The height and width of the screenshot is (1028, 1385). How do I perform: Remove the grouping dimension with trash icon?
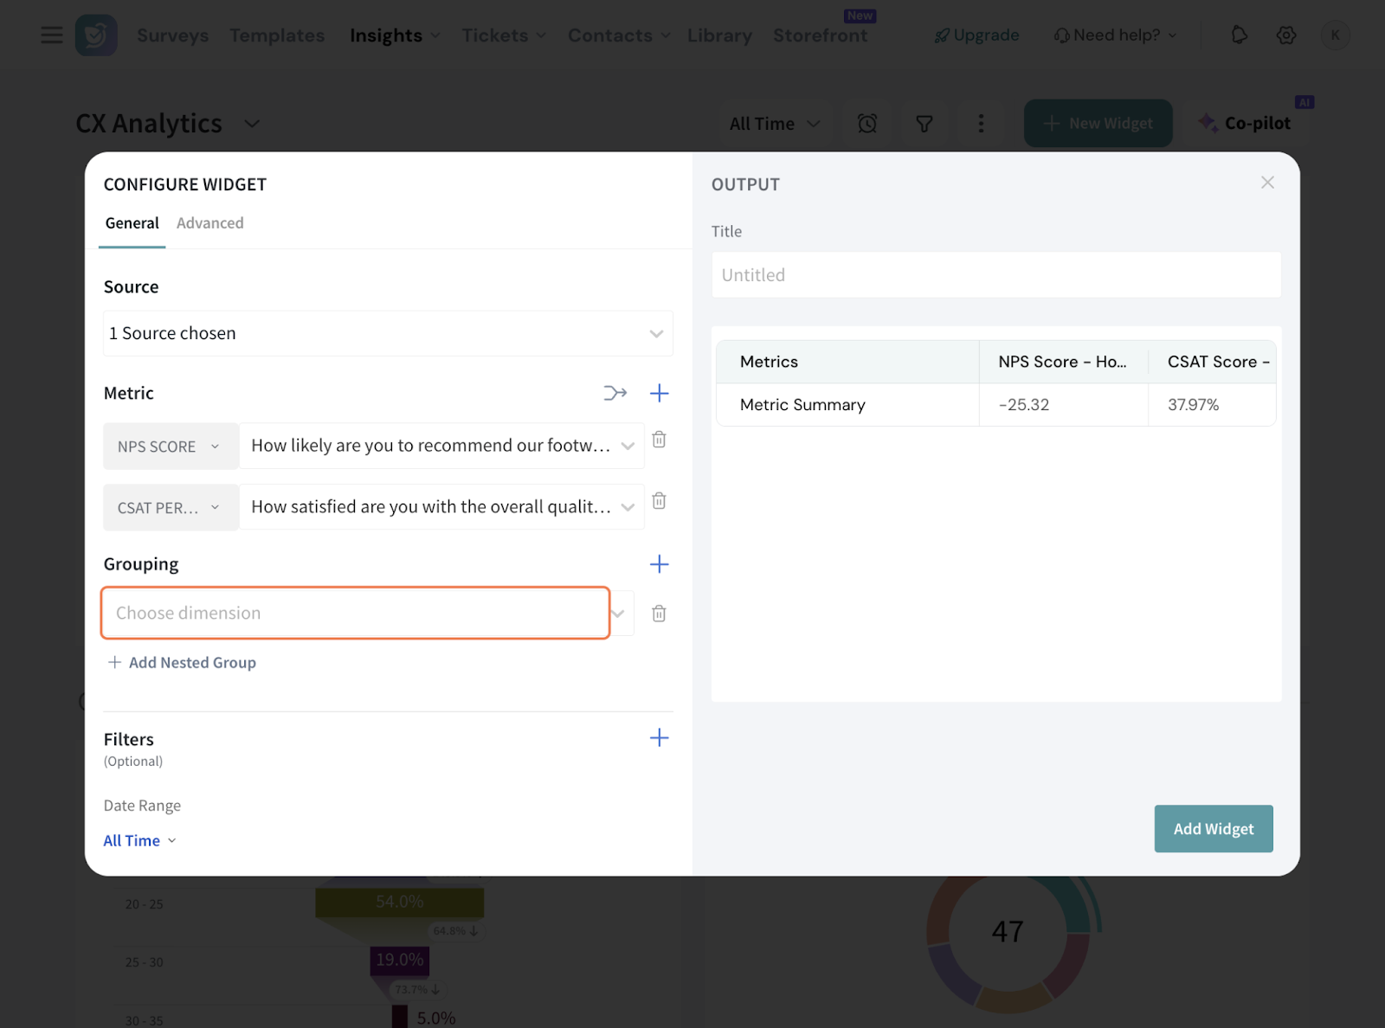coord(659,614)
